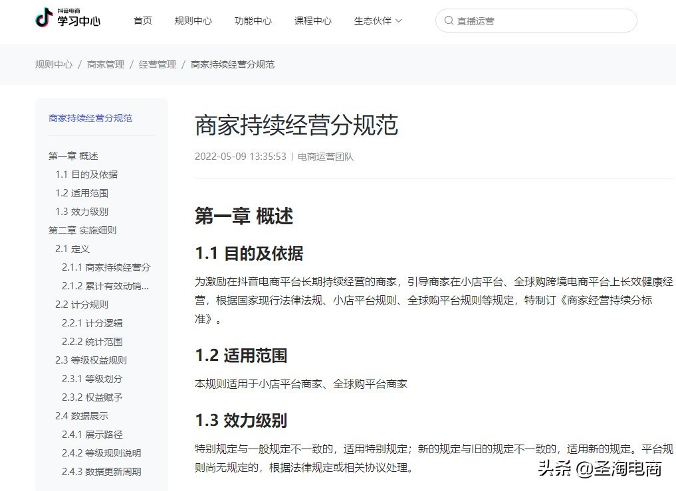Select 2.1.2 累计有效动销 in the outline

tap(105, 286)
